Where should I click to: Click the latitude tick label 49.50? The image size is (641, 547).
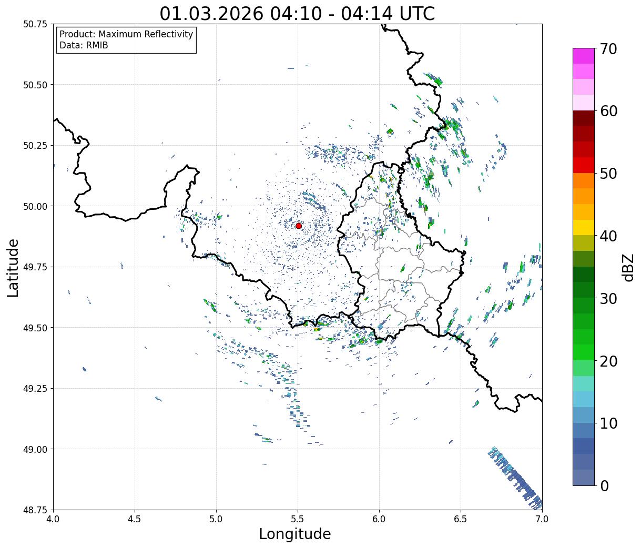tap(35, 328)
